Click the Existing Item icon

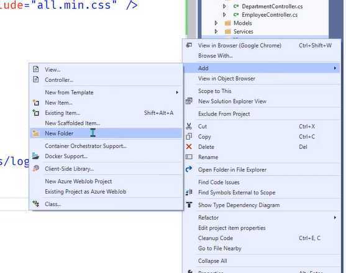(36, 113)
